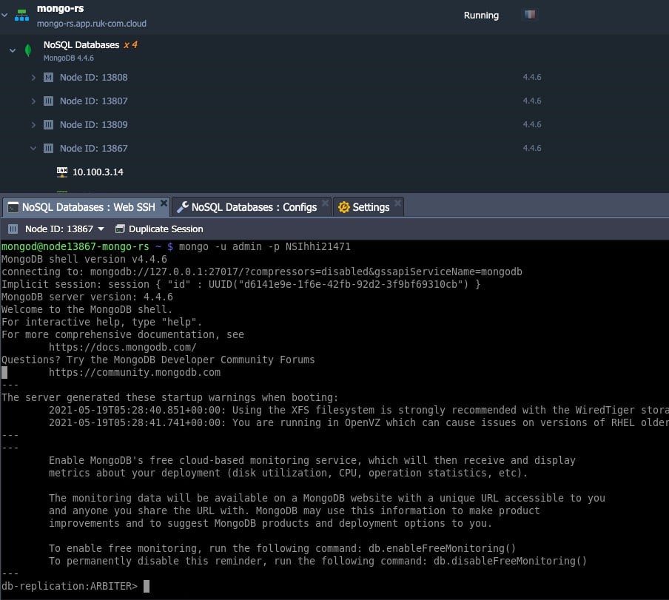This screenshot has width=669, height=600.
Task: Click the mongo-rs.app.ruk-com.cloud domain link
Action: point(92,24)
